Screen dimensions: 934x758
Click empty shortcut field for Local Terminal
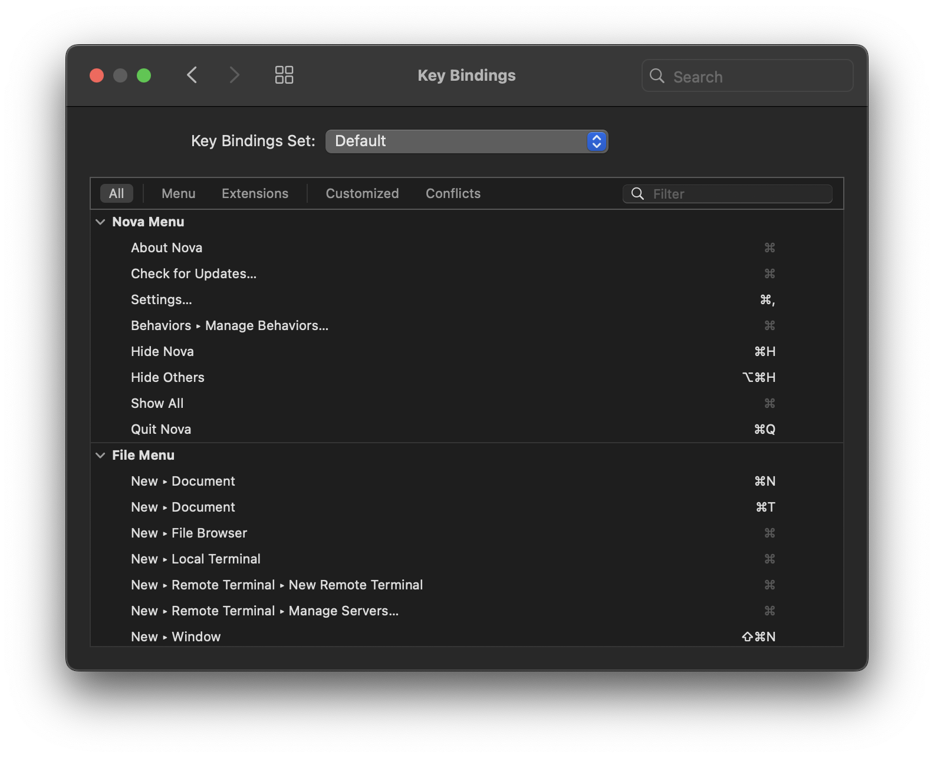[769, 559]
